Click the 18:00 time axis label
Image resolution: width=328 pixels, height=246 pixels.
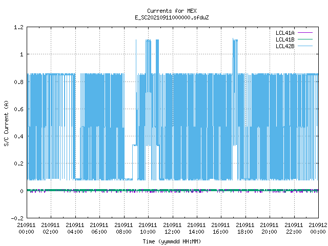point(245,228)
